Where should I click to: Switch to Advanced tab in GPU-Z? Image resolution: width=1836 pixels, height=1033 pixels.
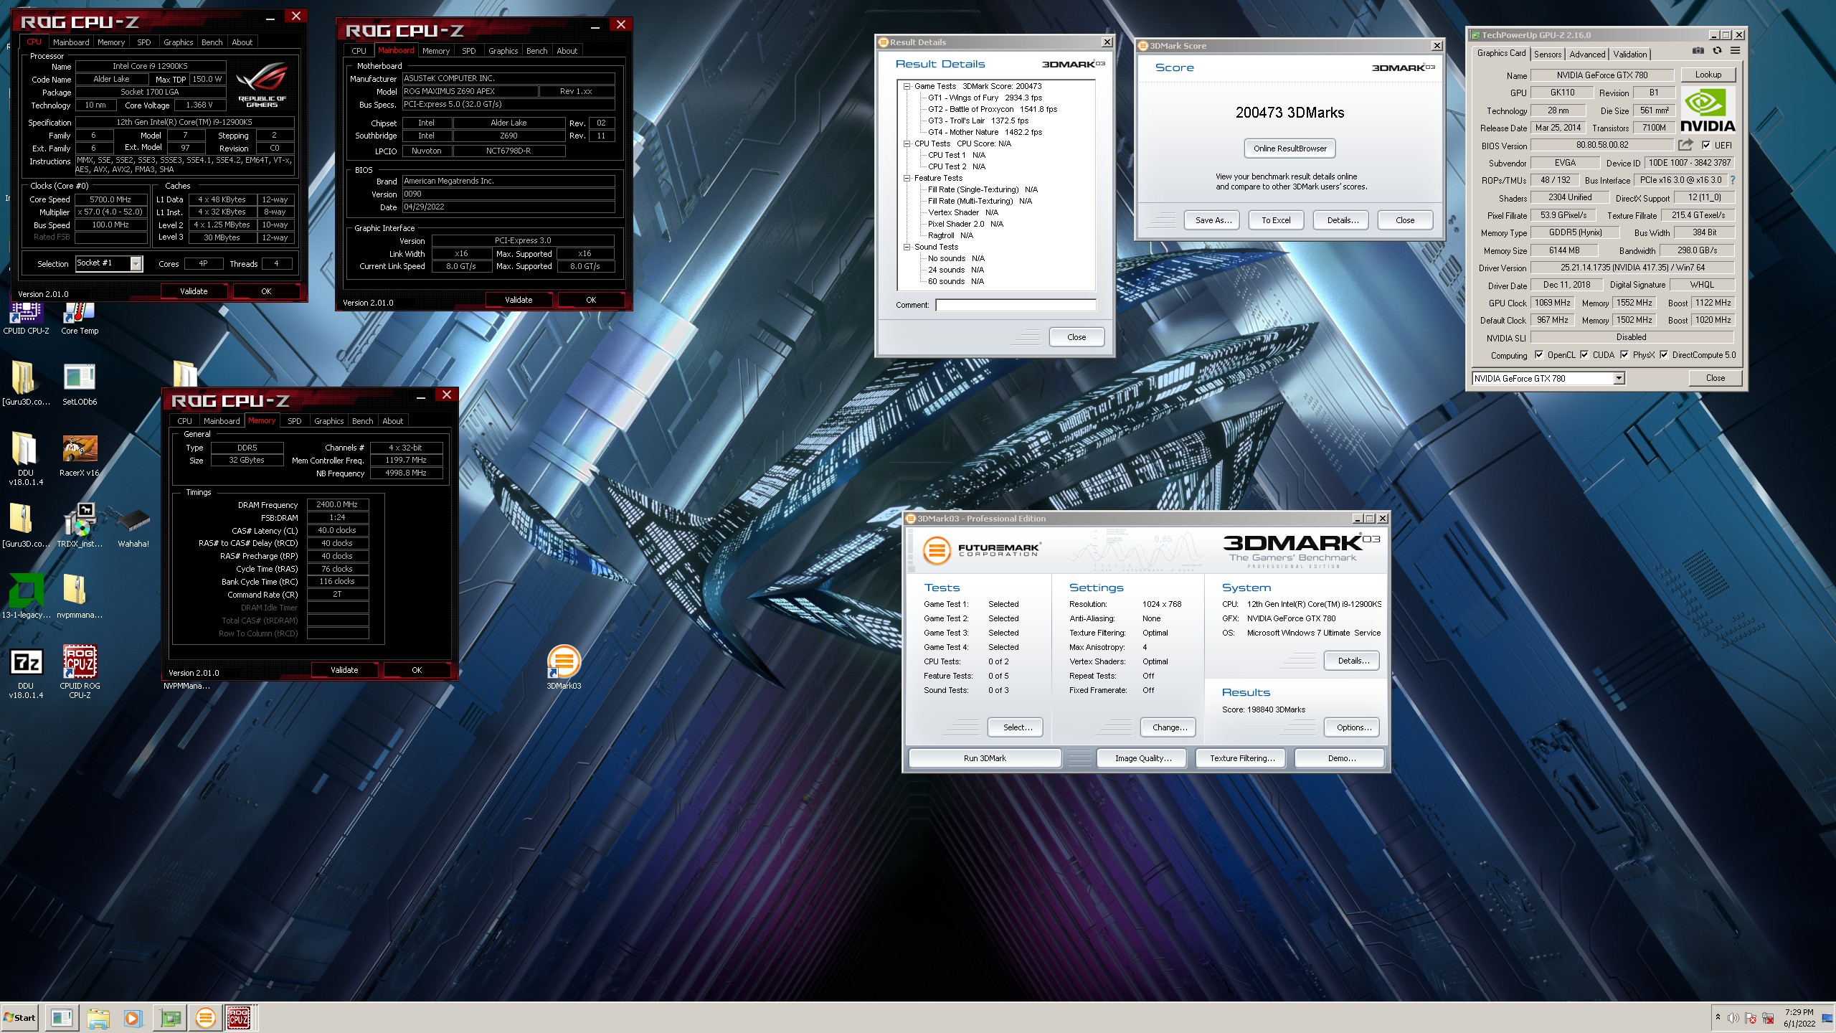tap(1586, 54)
